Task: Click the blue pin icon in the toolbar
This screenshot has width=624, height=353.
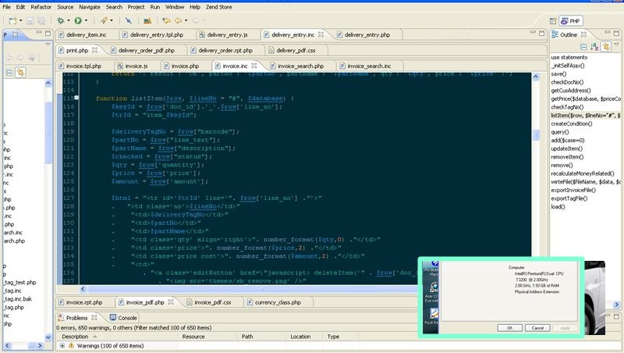Action: [x=128, y=21]
